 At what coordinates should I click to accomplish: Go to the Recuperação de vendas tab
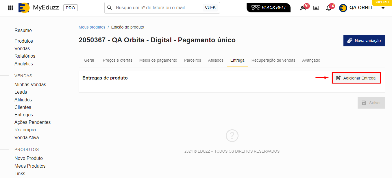pyautogui.click(x=273, y=60)
